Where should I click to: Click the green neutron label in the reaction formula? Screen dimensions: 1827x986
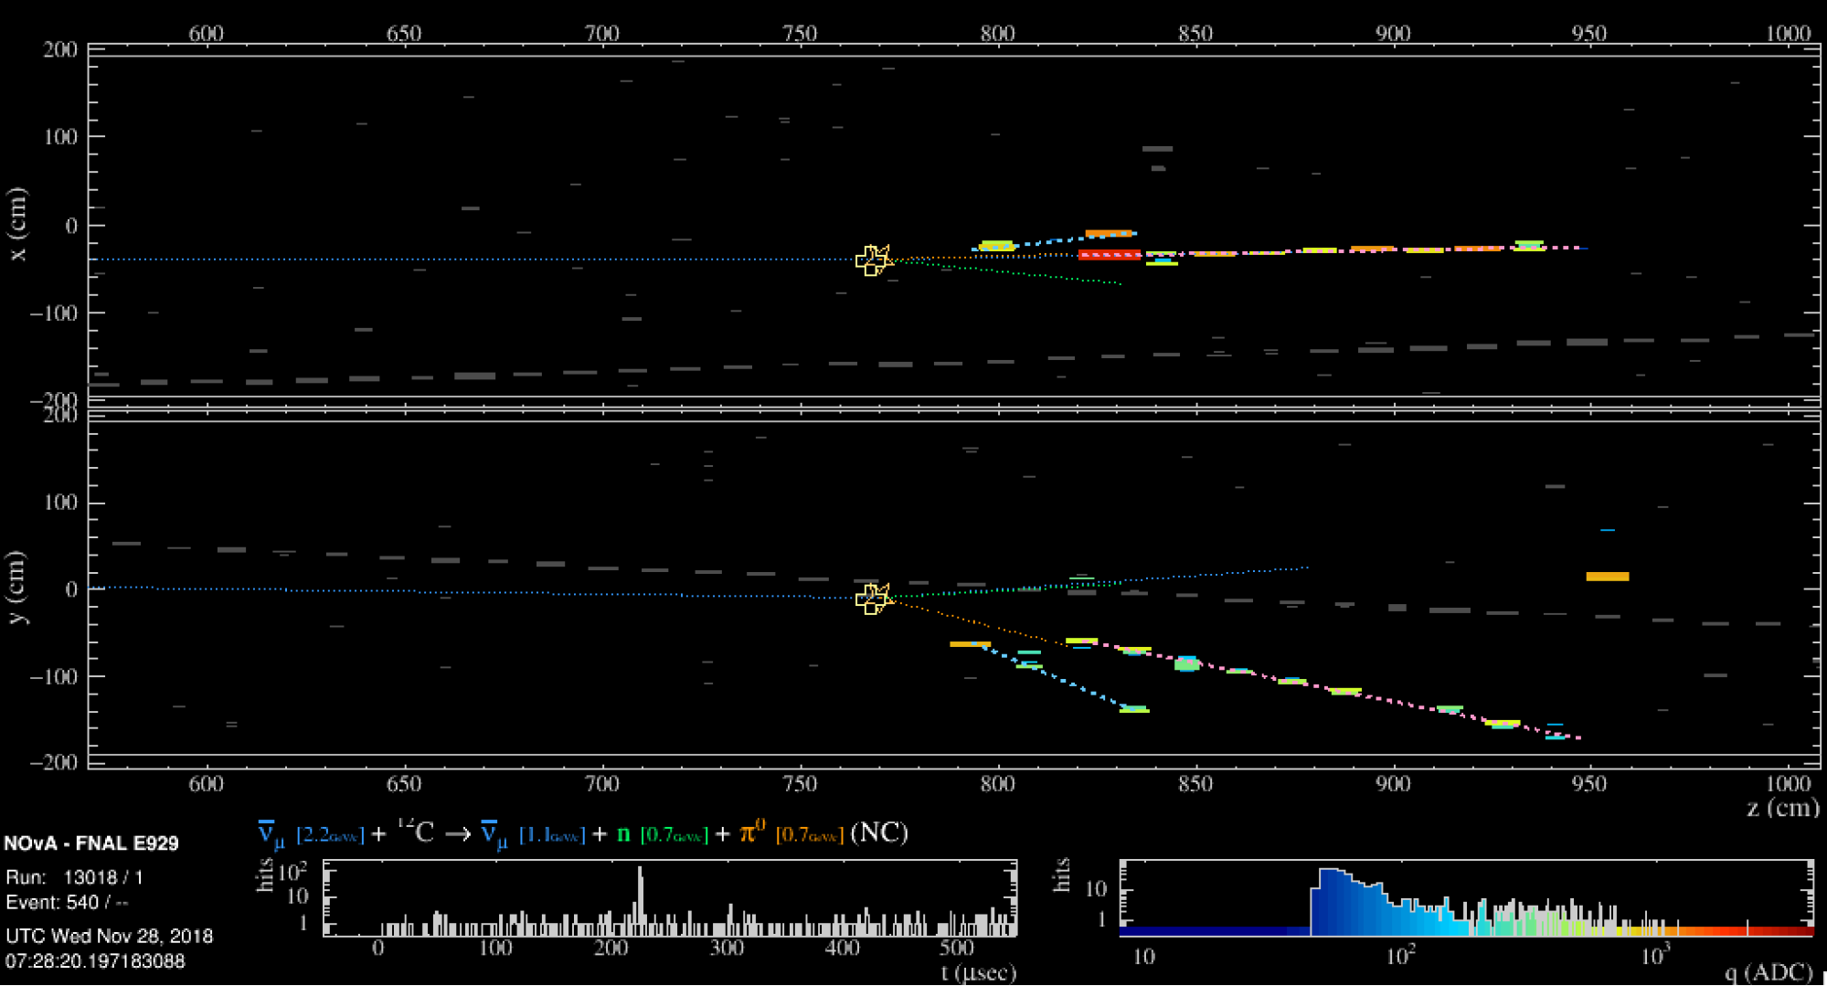tap(623, 833)
